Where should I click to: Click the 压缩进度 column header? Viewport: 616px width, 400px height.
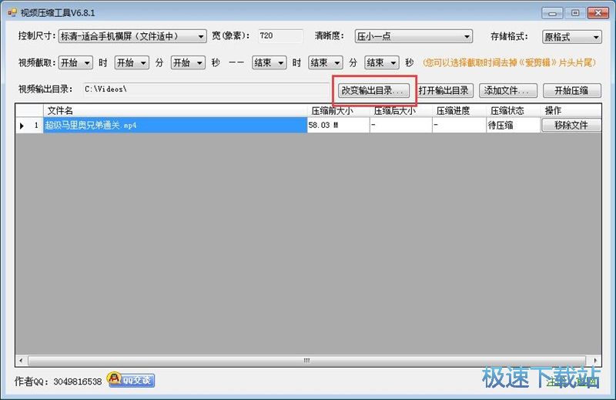coord(459,110)
